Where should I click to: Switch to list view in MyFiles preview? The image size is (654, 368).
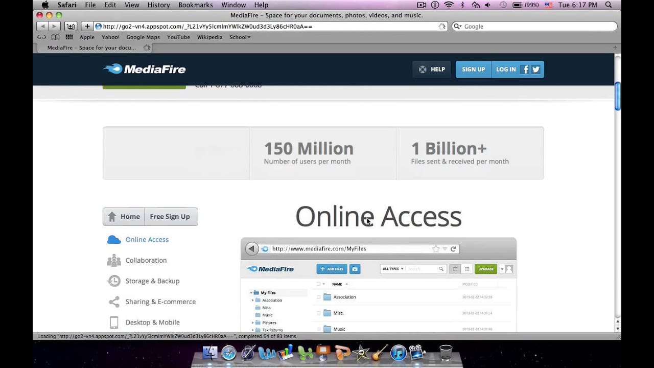tap(455, 269)
